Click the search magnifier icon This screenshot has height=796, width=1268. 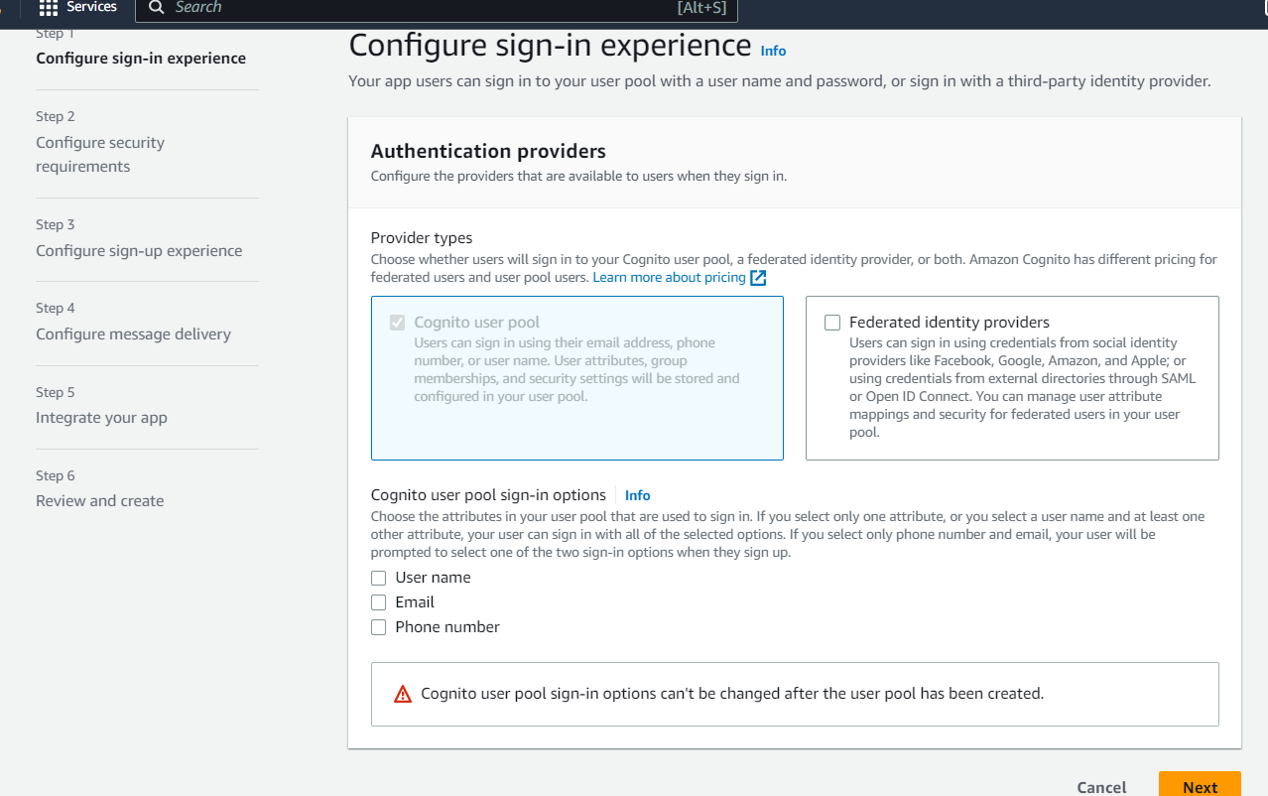click(157, 8)
